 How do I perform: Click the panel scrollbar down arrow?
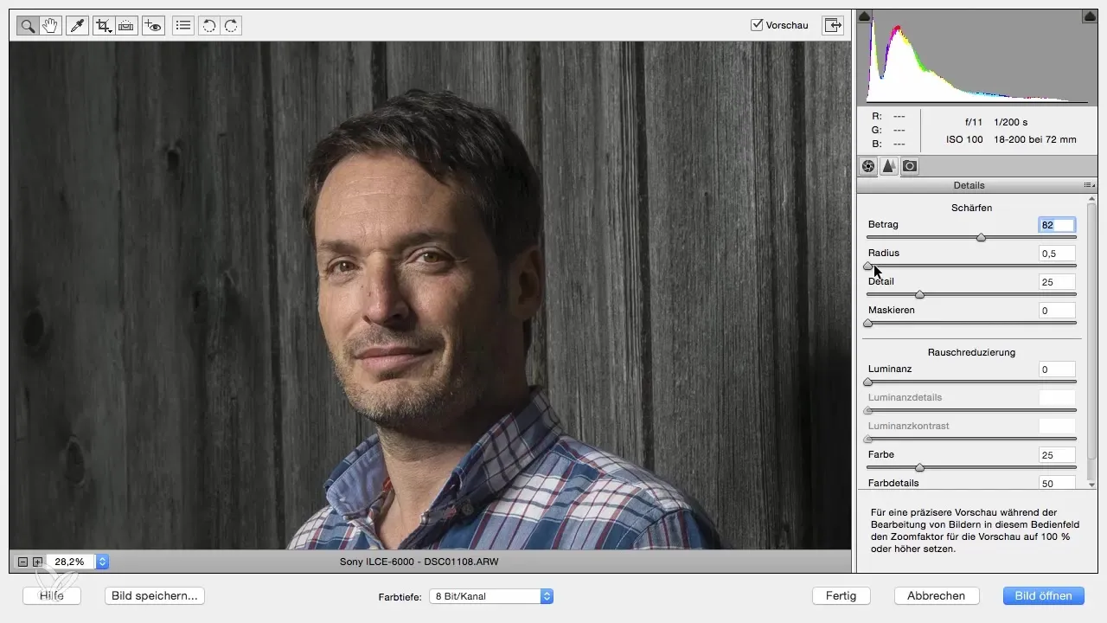(1091, 485)
